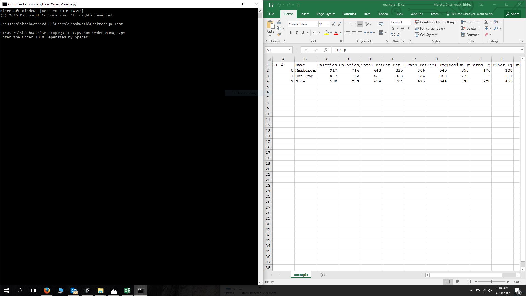This screenshot has width=526, height=296.
Task: Click the zoom slider handle
Action: pyautogui.click(x=492, y=282)
